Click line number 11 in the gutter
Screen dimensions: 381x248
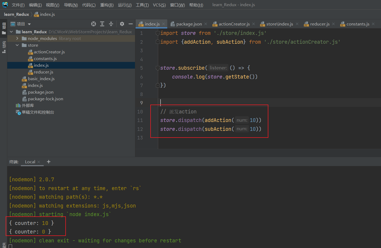pyautogui.click(x=140, y=120)
